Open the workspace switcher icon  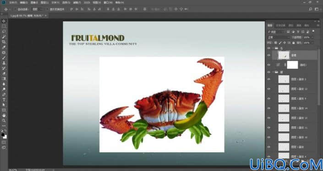coord(317,9)
